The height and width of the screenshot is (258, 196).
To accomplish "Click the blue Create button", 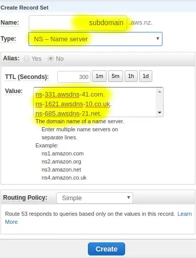I will coord(107,249).
